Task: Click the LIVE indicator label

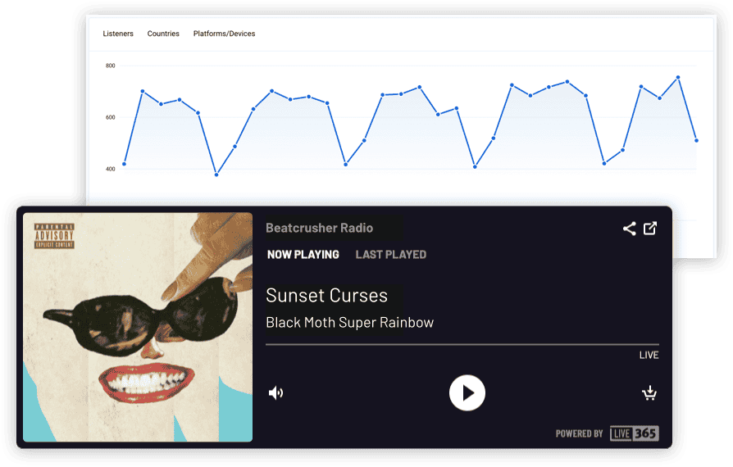Action: click(x=649, y=356)
